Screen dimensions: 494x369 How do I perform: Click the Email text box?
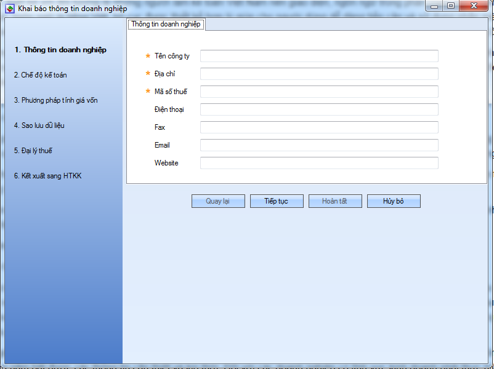click(x=319, y=145)
